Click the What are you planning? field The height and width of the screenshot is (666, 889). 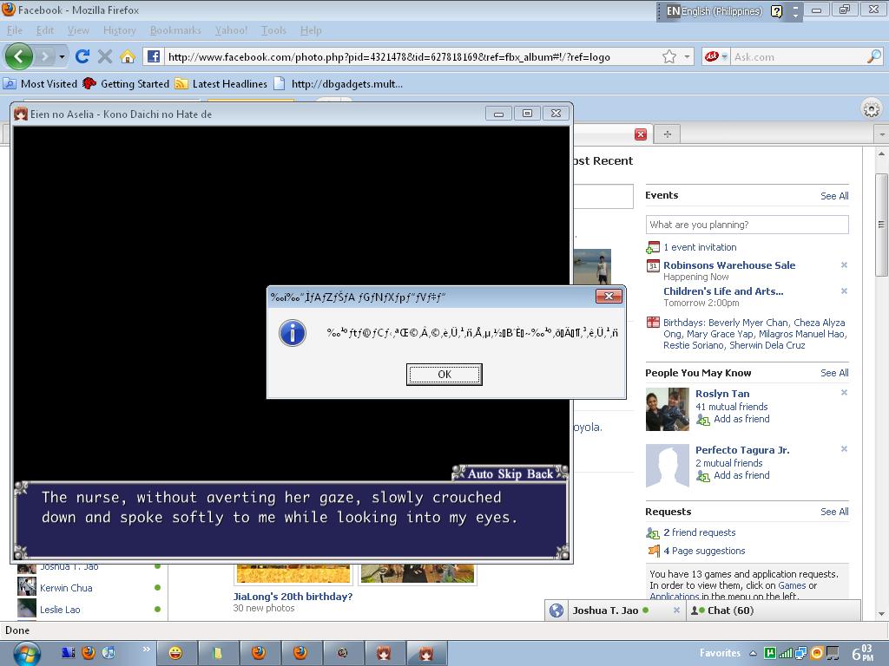(747, 225)
